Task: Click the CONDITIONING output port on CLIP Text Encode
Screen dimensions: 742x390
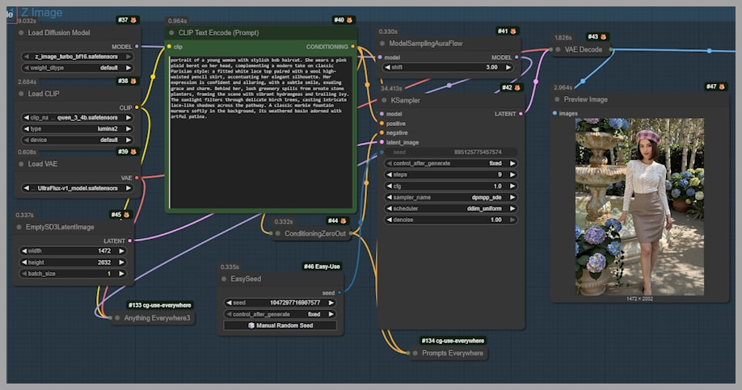Action: (353, 47)
